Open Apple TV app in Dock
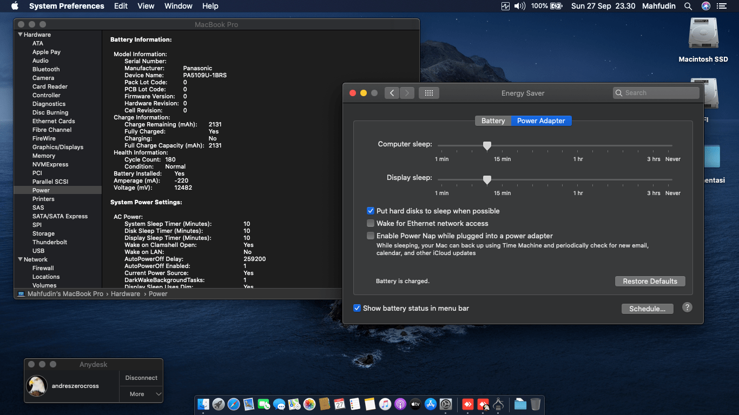 coord(415,404)
